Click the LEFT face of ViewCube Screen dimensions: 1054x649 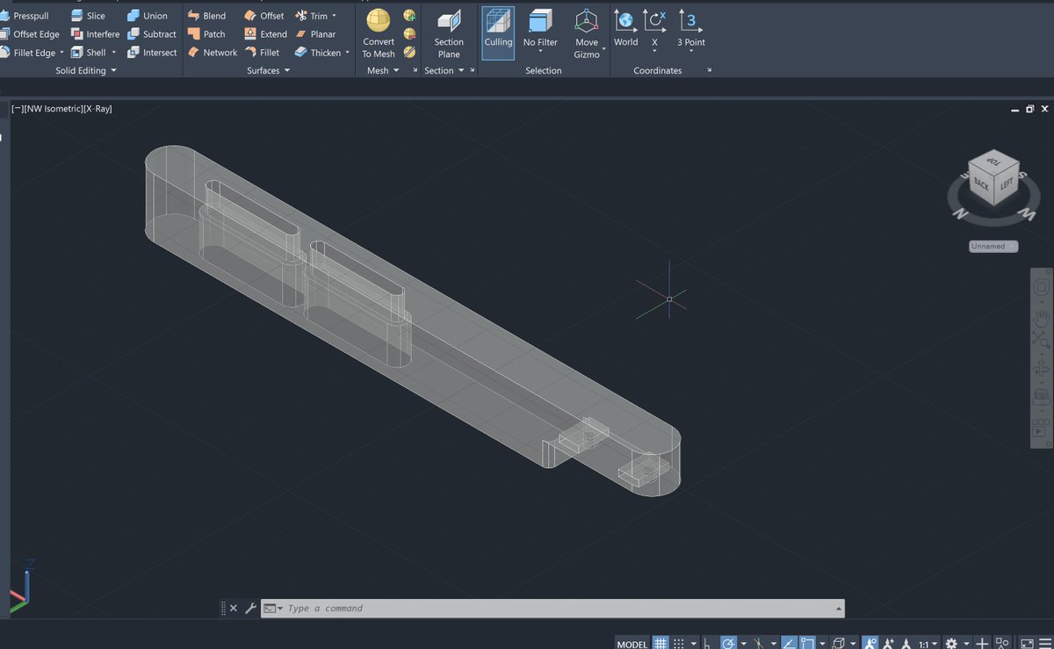point(1007,183)
